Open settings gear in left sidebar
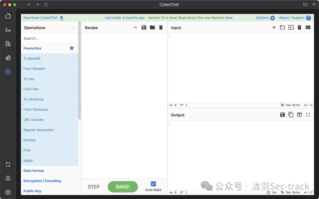Viewport: 319px width, 199px height. pos(8,192)
